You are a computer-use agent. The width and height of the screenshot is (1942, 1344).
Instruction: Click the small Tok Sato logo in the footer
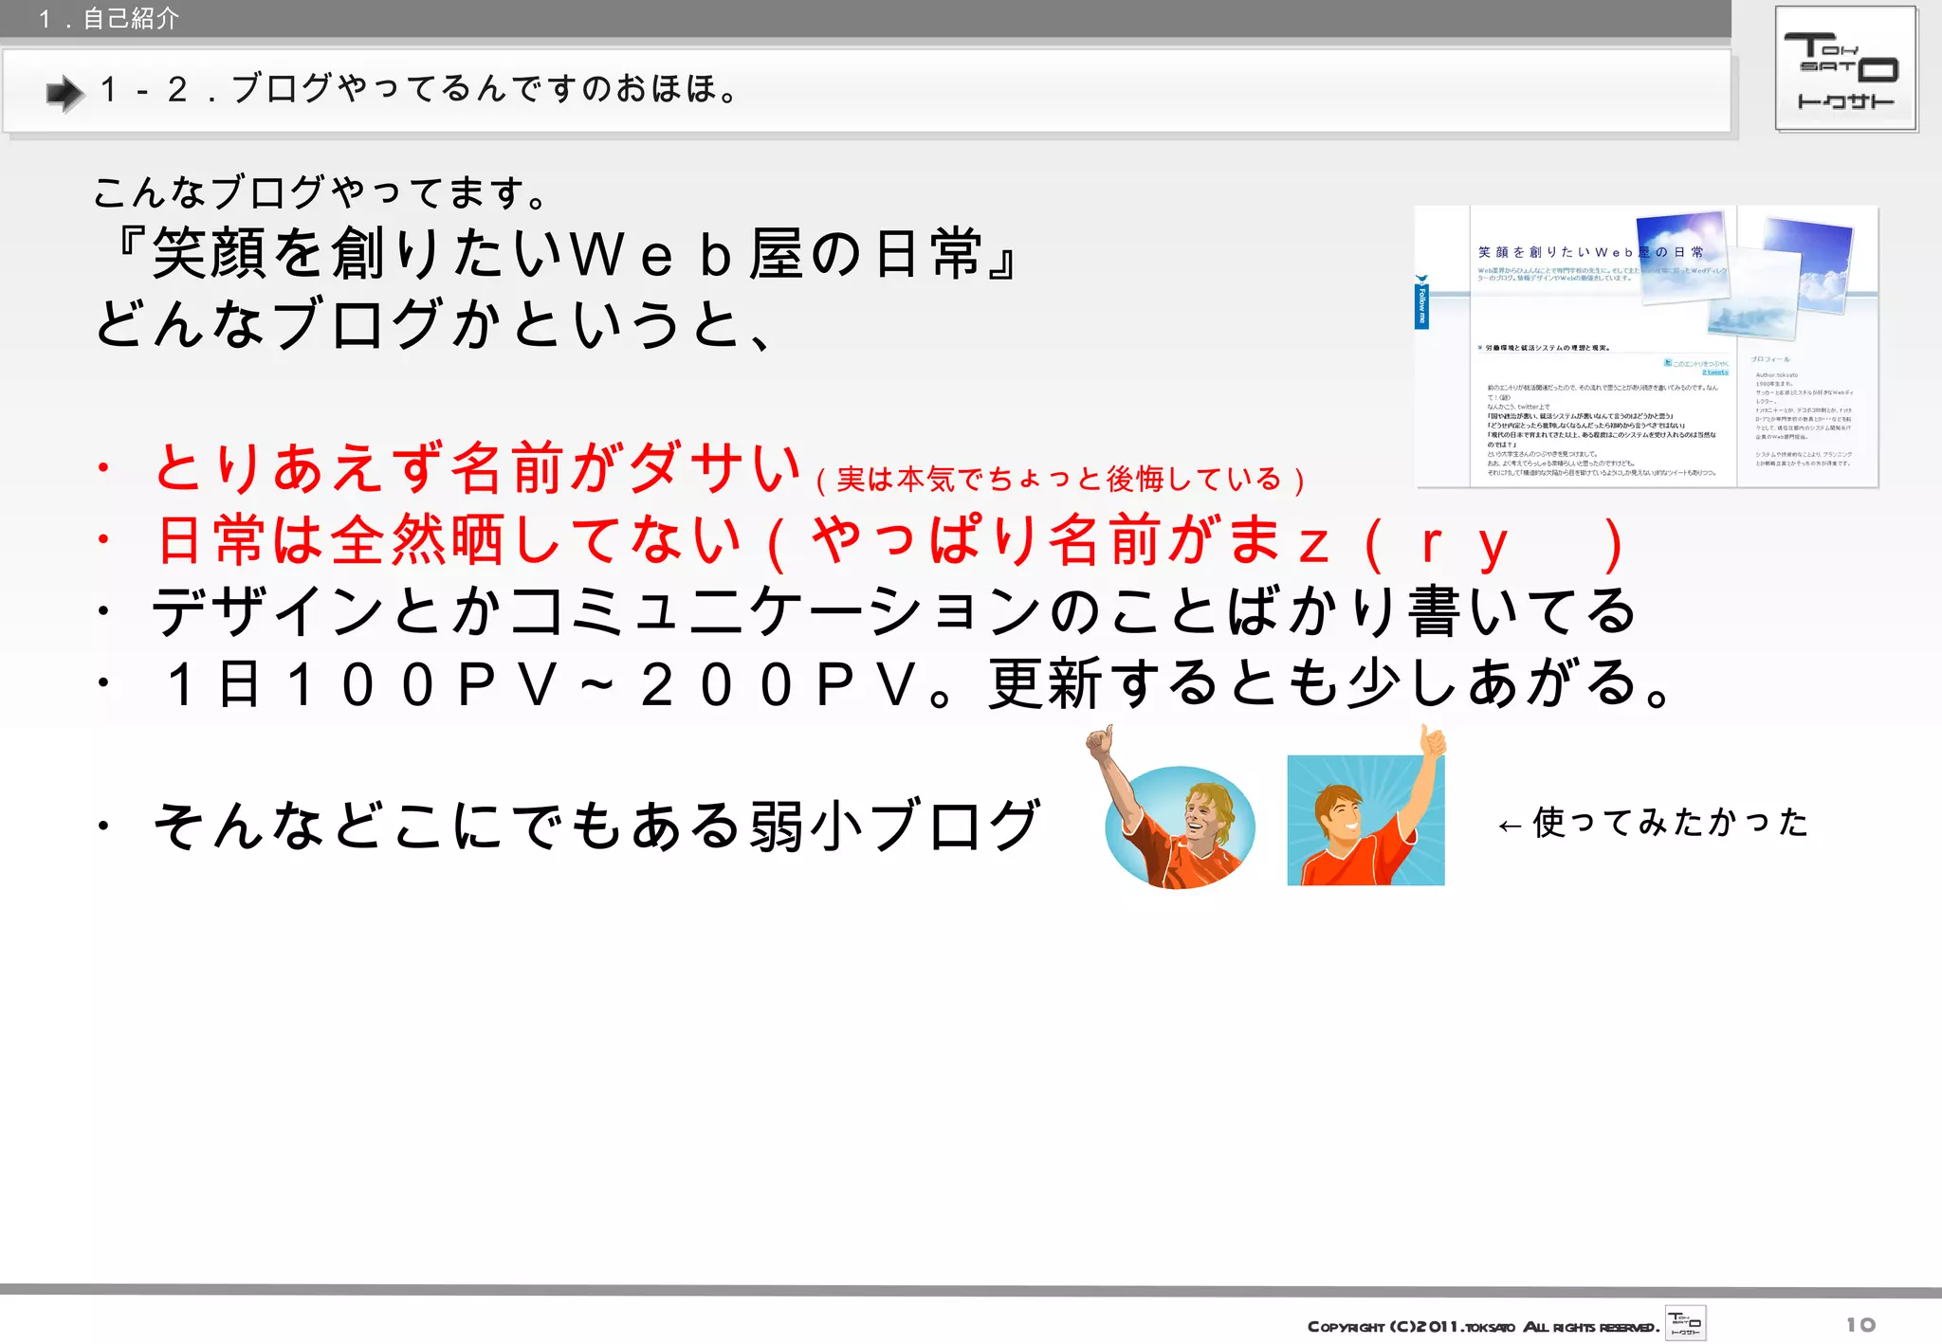click(1685, 1323)
